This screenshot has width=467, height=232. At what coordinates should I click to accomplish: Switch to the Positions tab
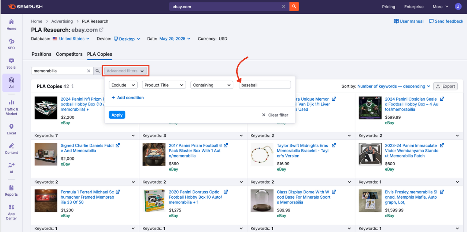tap(41, 54)
